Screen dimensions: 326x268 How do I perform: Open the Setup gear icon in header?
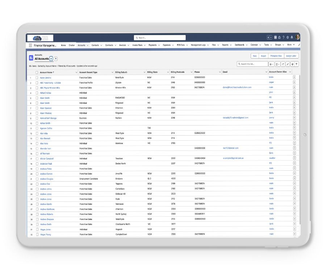pos(288,37)
